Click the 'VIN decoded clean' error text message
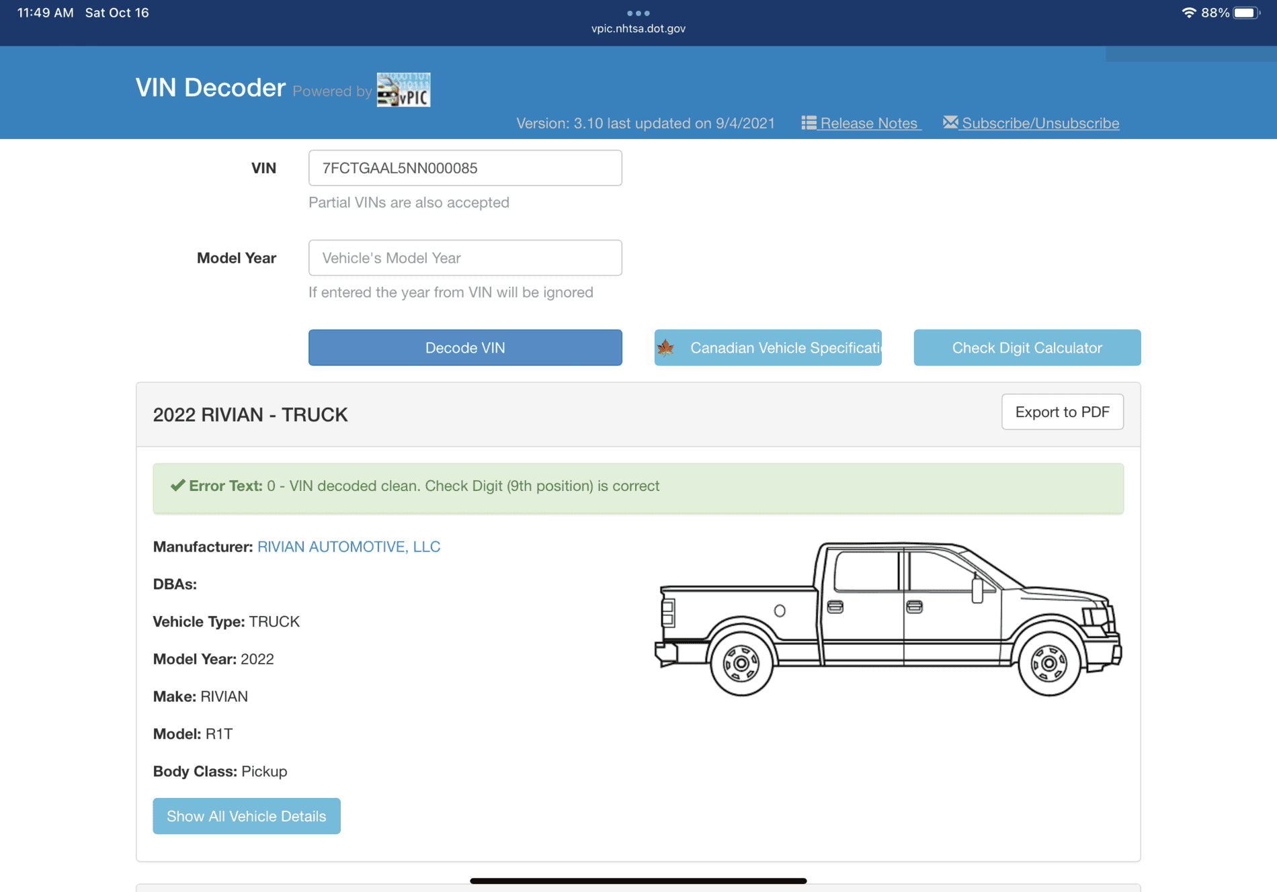 coord(463,486)
